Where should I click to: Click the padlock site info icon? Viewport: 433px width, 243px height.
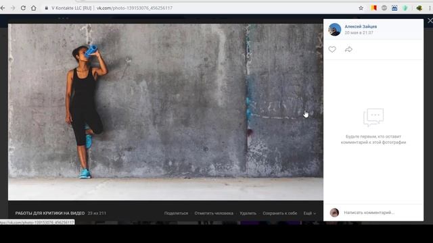point(47,8)
